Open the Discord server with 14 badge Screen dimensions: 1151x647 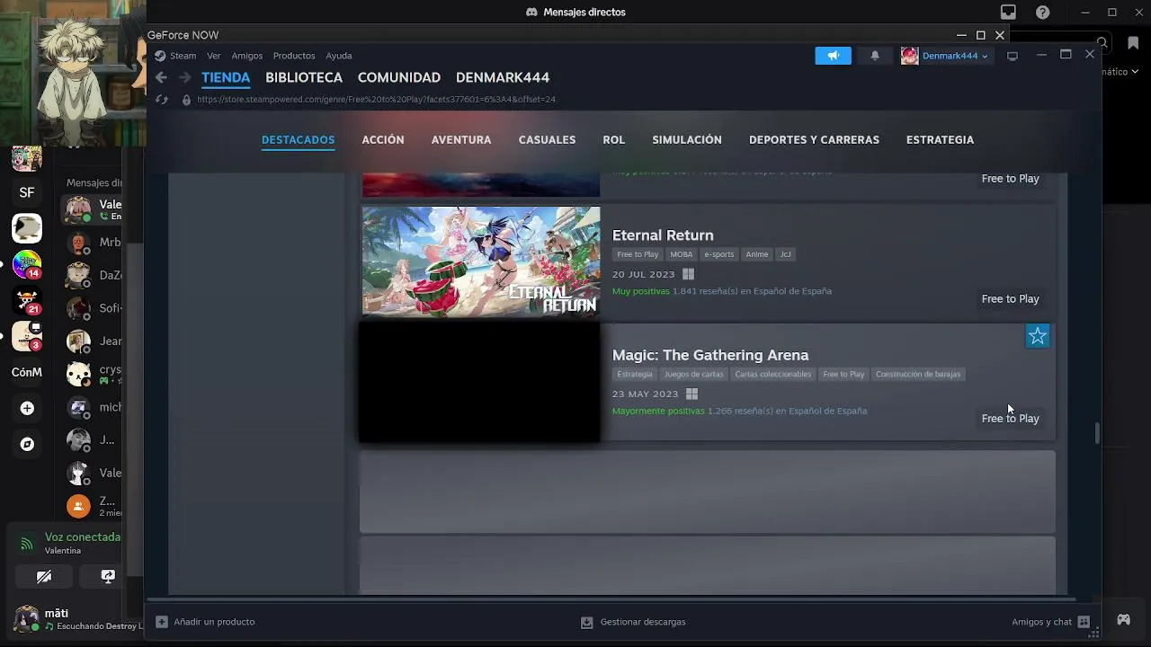27,265
